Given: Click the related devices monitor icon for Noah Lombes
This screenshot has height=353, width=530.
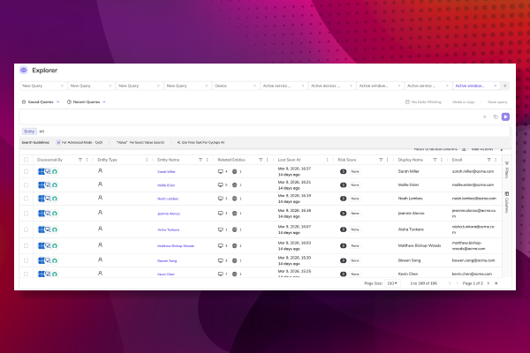Looking at the screenshot, I should (220, 199).
